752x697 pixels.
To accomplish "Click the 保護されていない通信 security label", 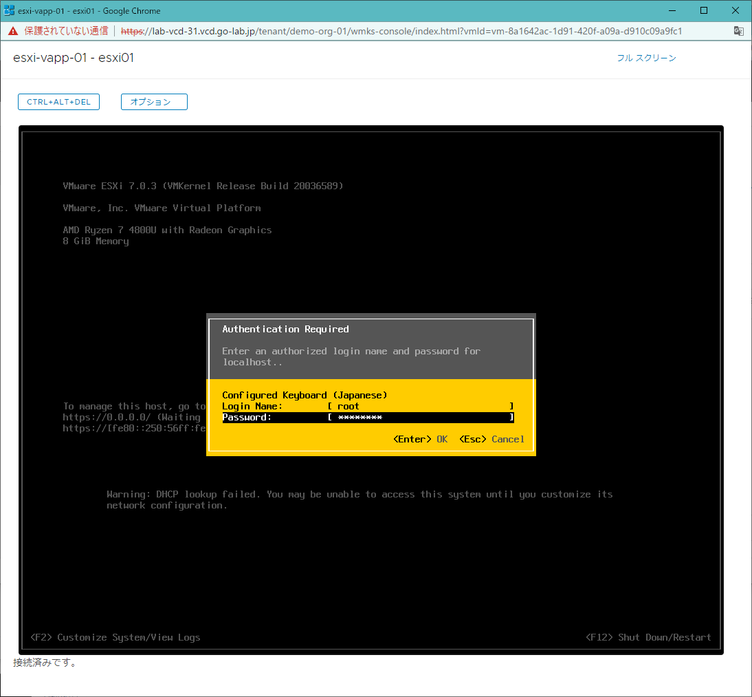I will click(x=66, y=31).
